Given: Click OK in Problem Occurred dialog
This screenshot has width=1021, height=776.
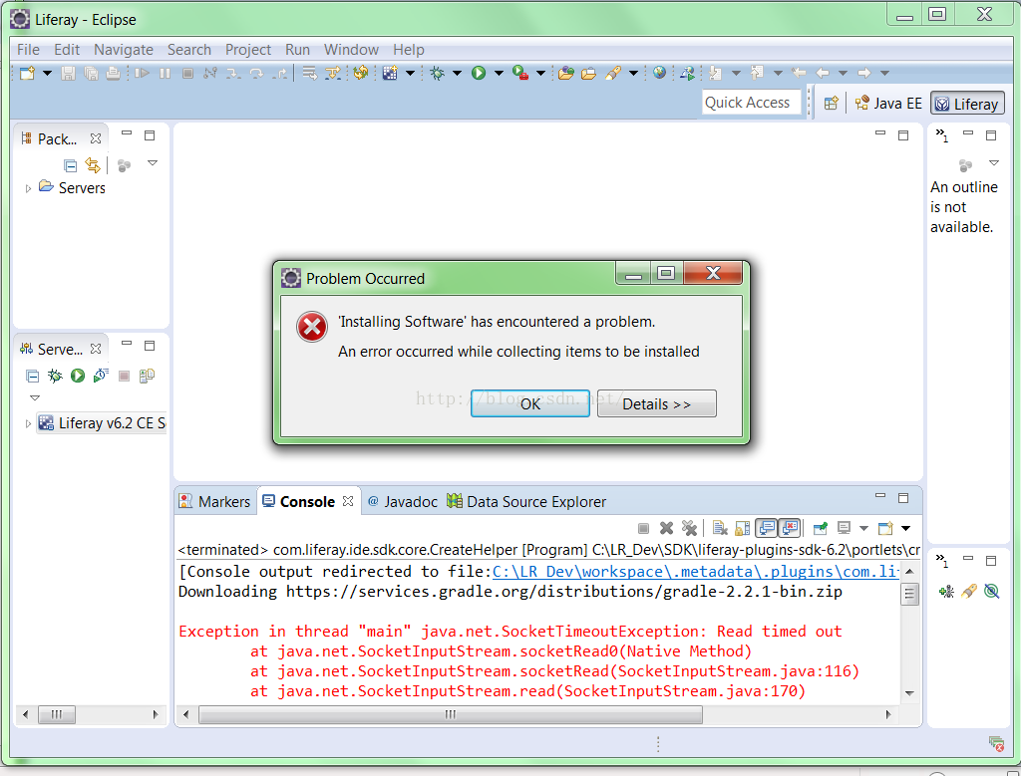Looking at the screenshot, I should (530, 403).
